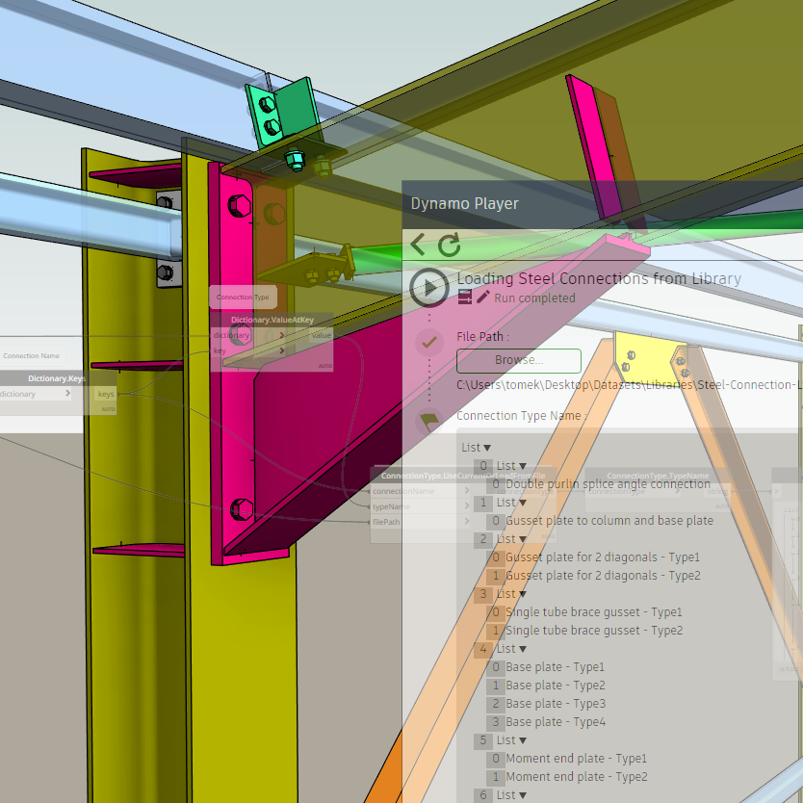Select 'Moment end plate - Type1' entry

[576, 759]
